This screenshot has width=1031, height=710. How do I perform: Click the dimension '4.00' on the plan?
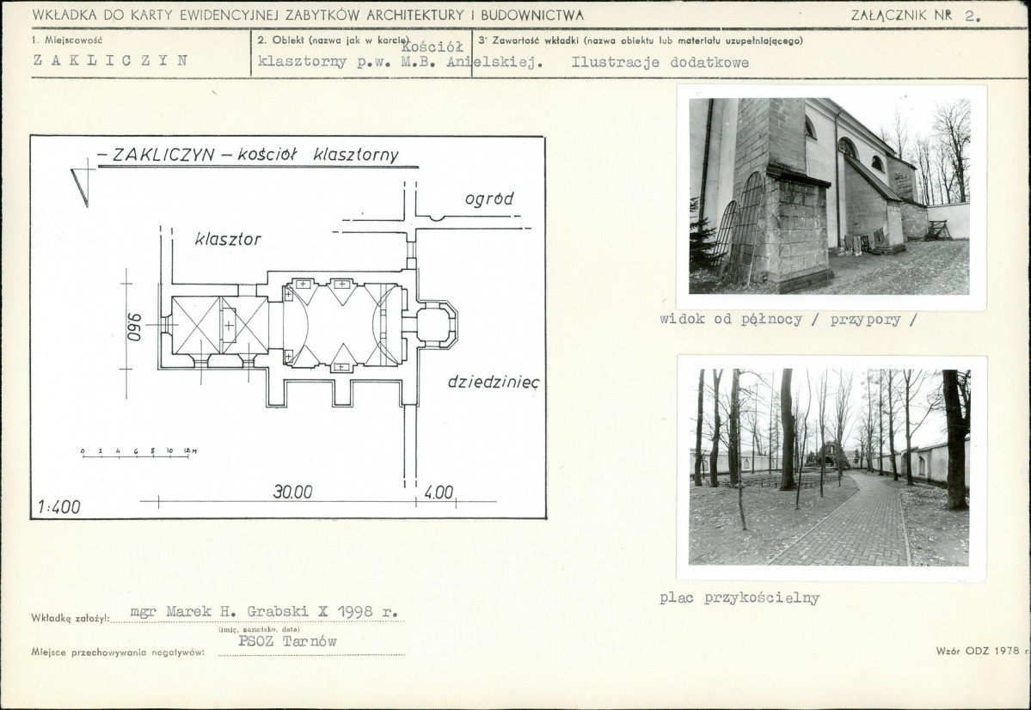(x=439, y=493)
